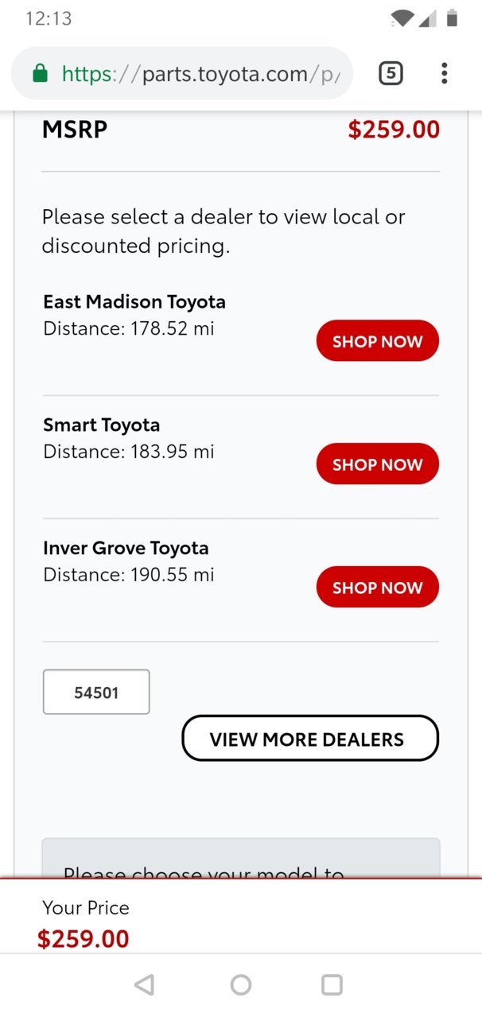Select Smart Toyota dealer name
482x1017 pixels.
[102, 425]
